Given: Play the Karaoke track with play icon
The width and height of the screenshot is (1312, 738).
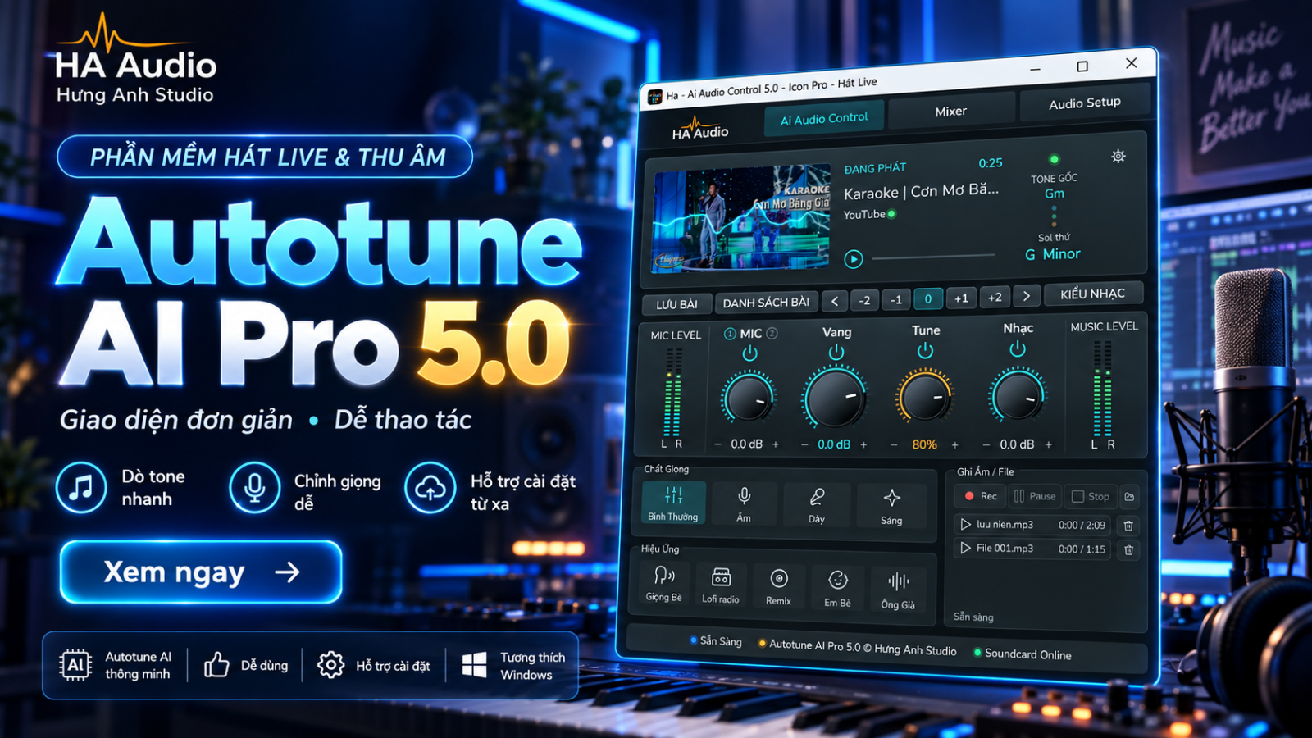Looking at the screenshot, I should 854,259.
